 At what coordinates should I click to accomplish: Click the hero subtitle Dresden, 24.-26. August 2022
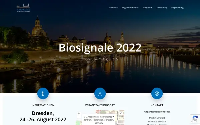click(x=100, y=59)
